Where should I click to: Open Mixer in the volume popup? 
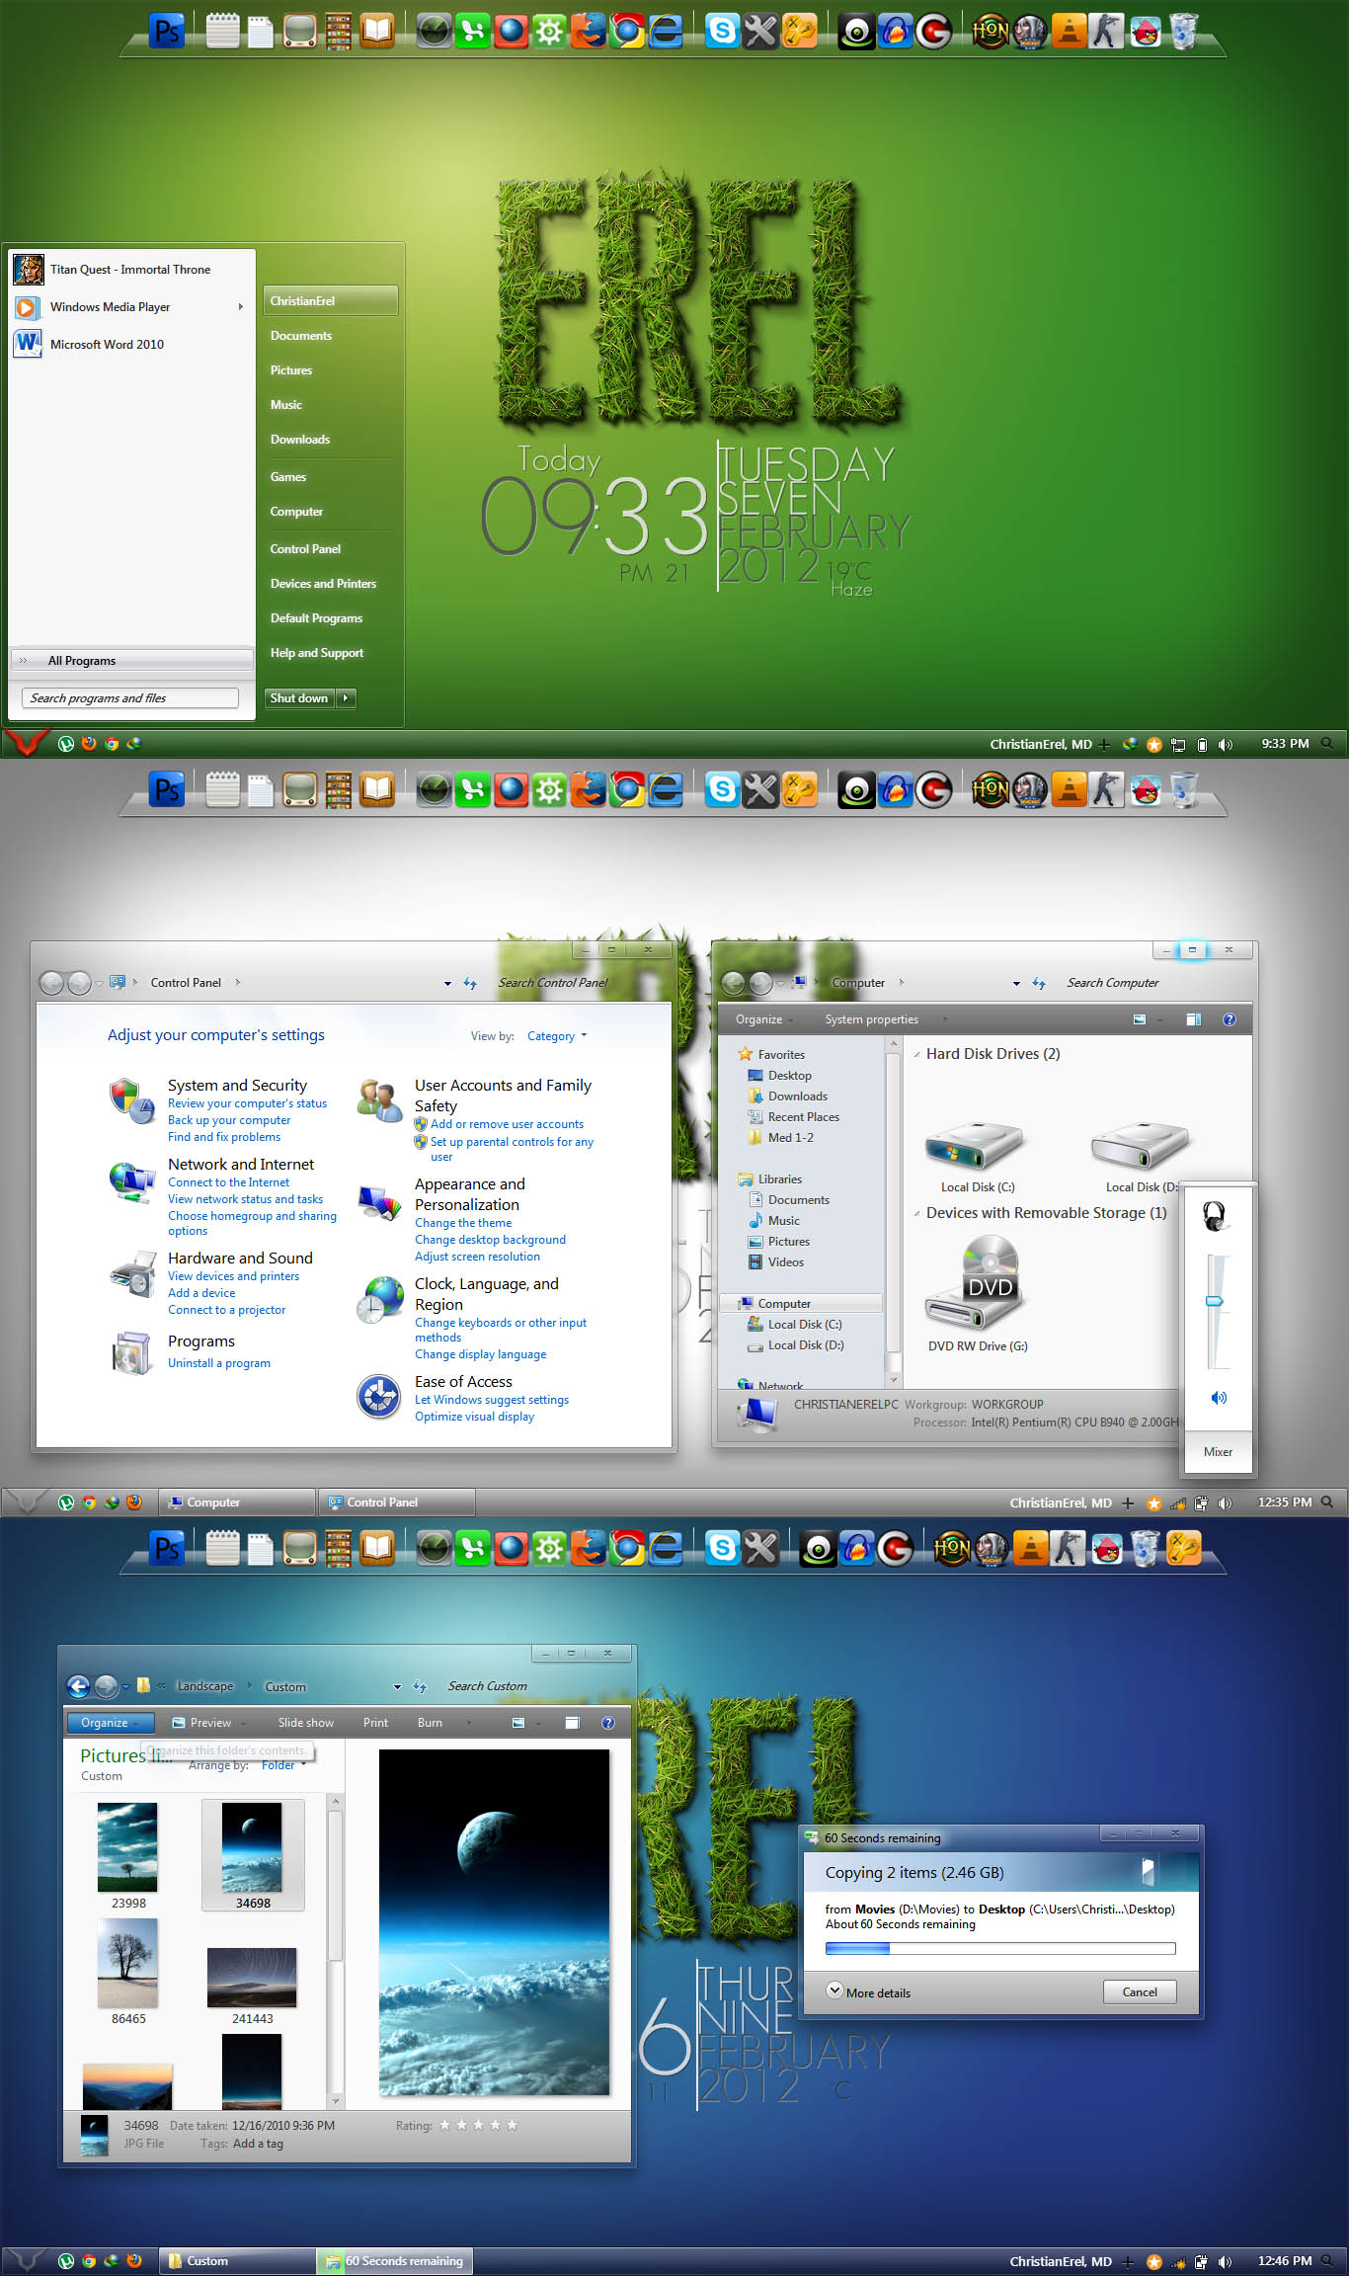click(1218, 1452)
